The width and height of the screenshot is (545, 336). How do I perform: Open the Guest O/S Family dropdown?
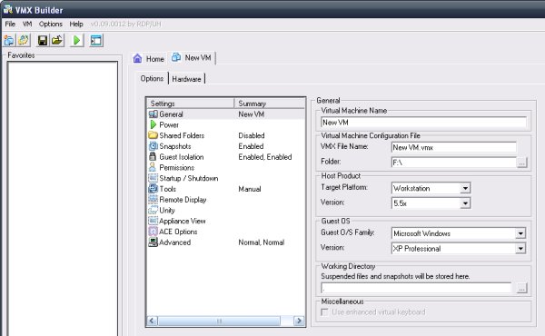click(x=520, y=233)
